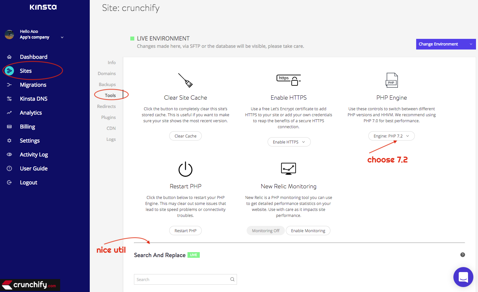Image resolution: width=478 pixels, height=292 pixels.
Task: Open the chat support bubble
Action: point(463,277)
